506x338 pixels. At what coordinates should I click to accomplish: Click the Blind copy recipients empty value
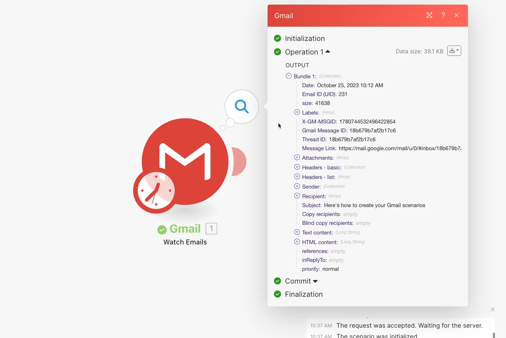(x=363, y=223)
